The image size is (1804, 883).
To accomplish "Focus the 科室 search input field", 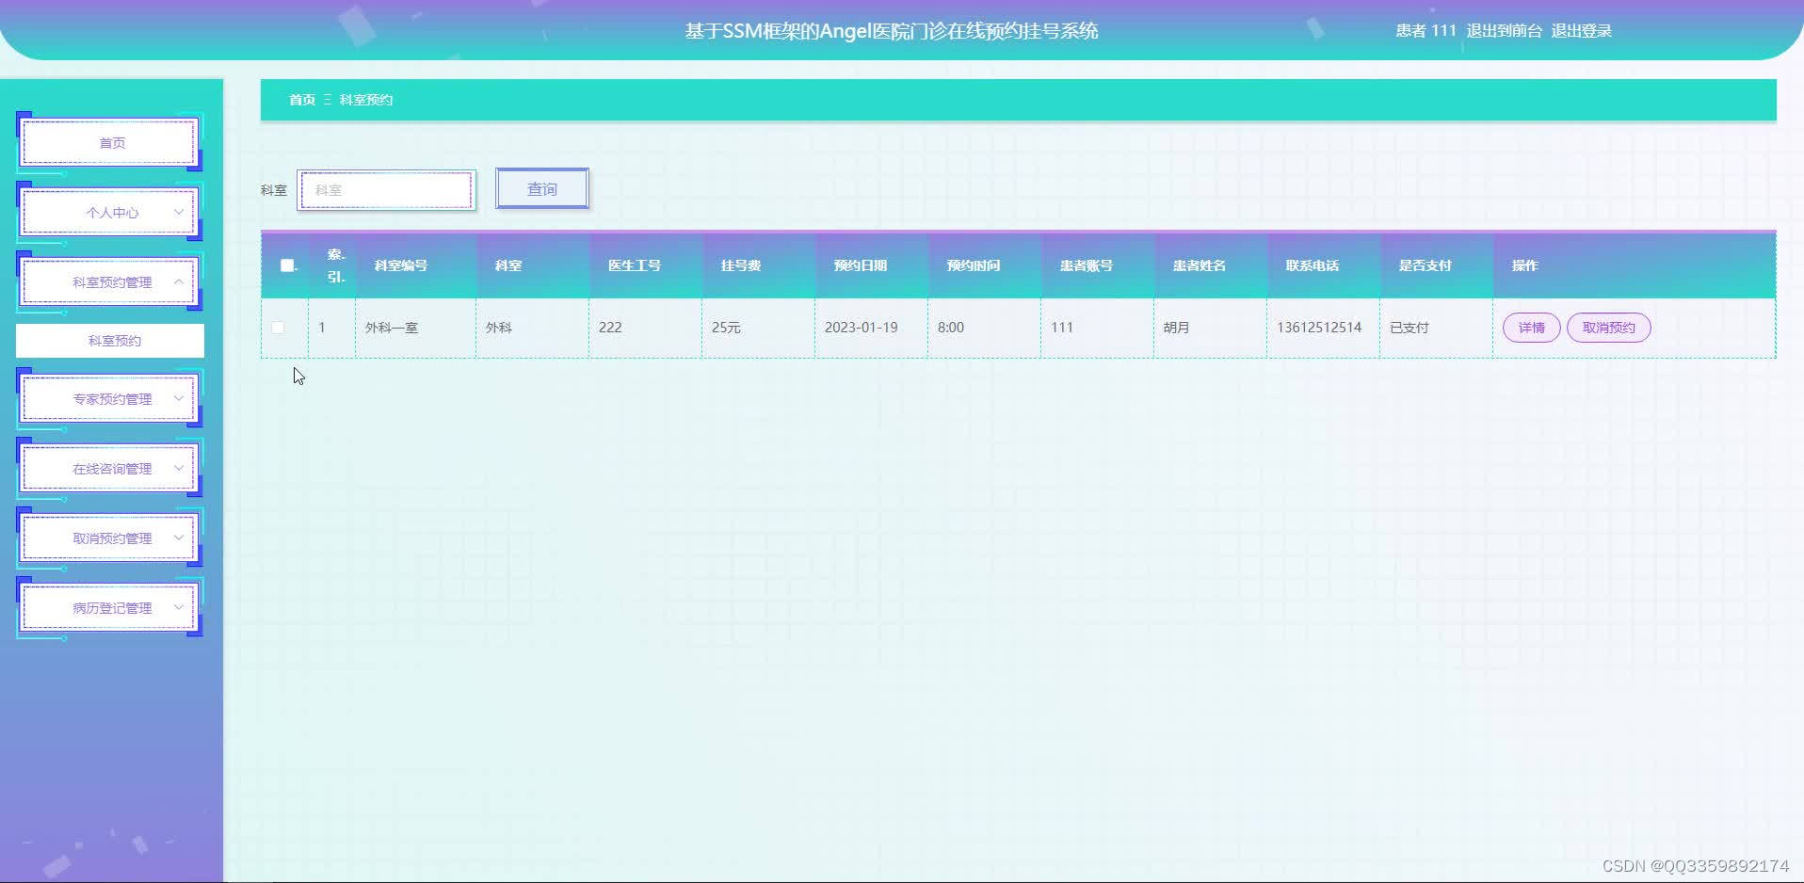I will (x=386, y=190).
